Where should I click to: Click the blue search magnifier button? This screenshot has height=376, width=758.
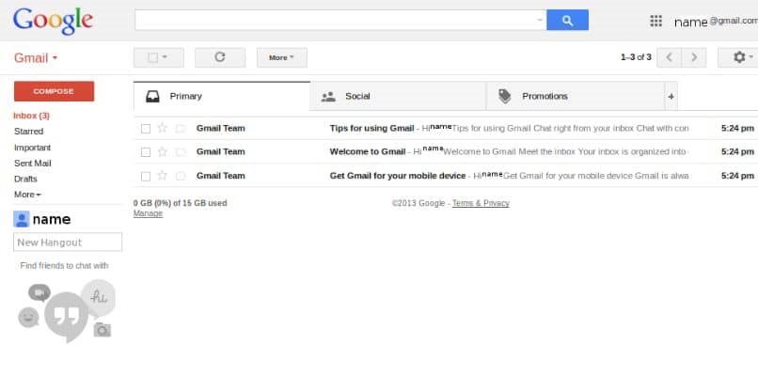pos(567,20)
